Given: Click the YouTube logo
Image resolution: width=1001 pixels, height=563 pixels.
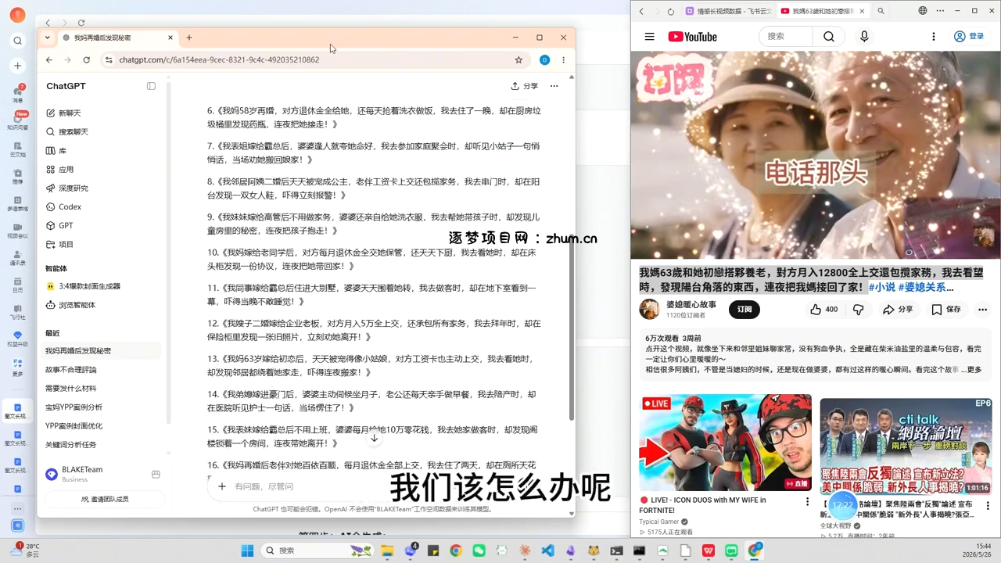Looking at the screenshot, I should 693,37.
